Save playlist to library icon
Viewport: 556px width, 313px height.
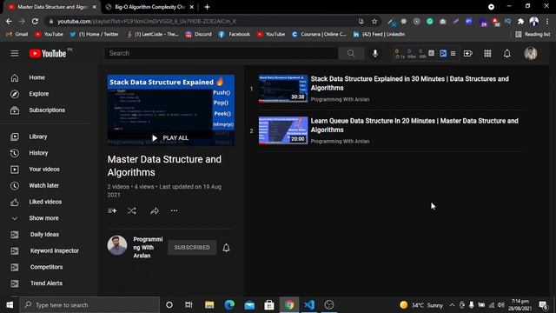[112, 210]
